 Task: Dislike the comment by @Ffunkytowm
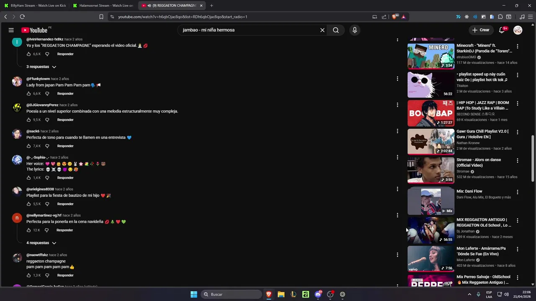(47, 94)
